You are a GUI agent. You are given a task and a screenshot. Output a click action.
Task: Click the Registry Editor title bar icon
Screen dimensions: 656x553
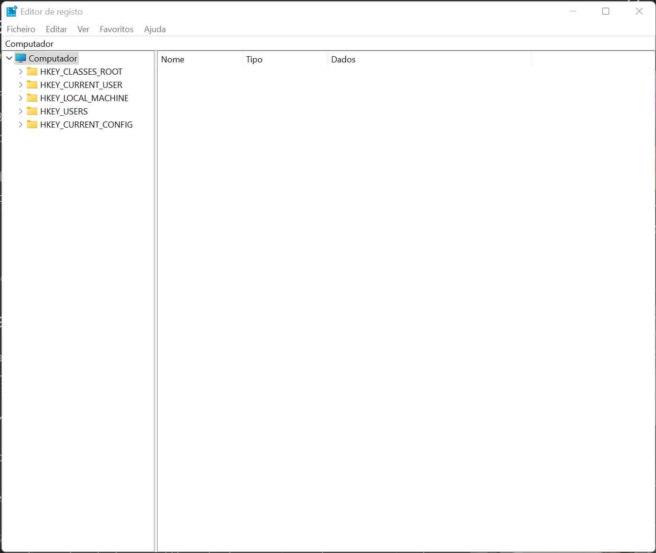pos(11,11)
